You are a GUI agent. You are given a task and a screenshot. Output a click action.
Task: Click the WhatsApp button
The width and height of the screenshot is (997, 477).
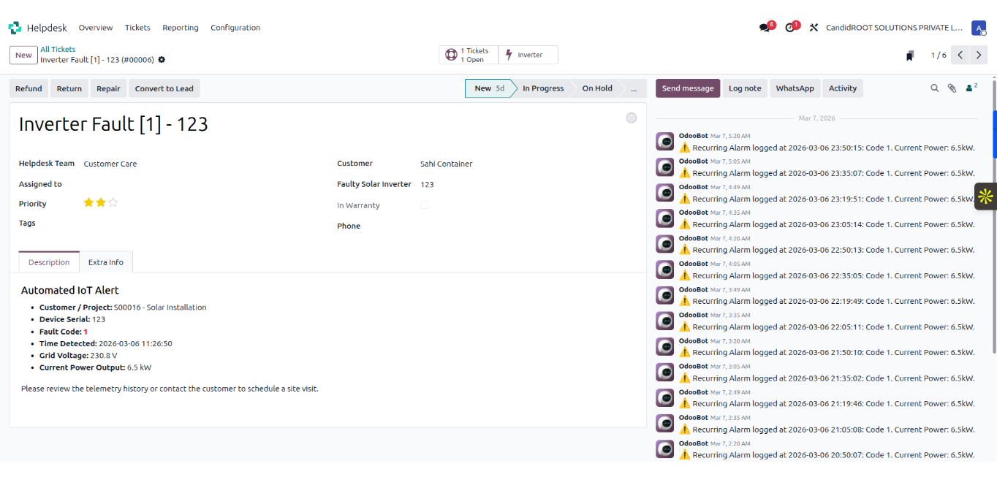795,88
